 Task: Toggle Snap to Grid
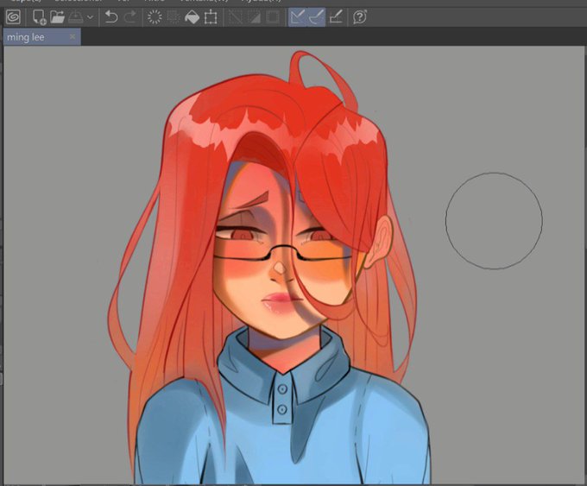(x=336, y=17)
